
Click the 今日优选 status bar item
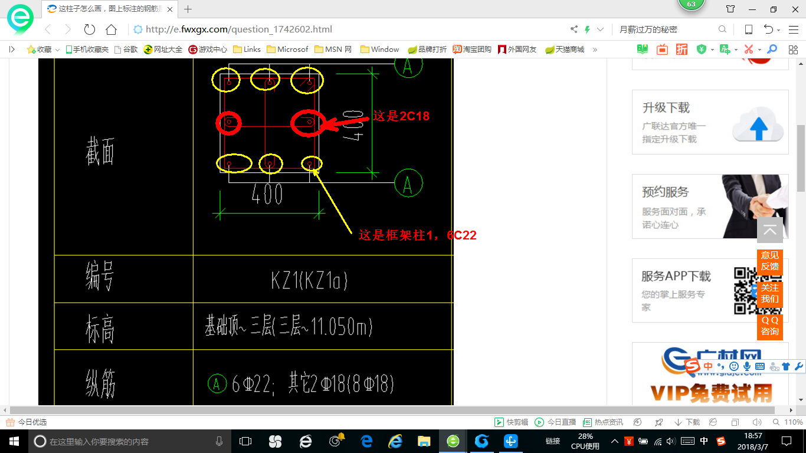pos(26,422)
